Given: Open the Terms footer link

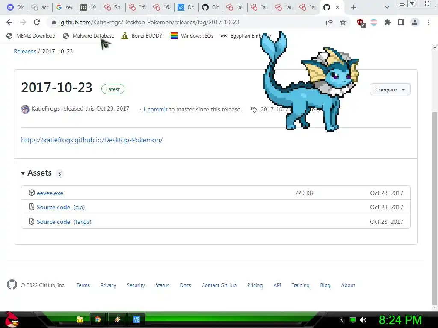Looking at the screenshot, I should point(83,285).
